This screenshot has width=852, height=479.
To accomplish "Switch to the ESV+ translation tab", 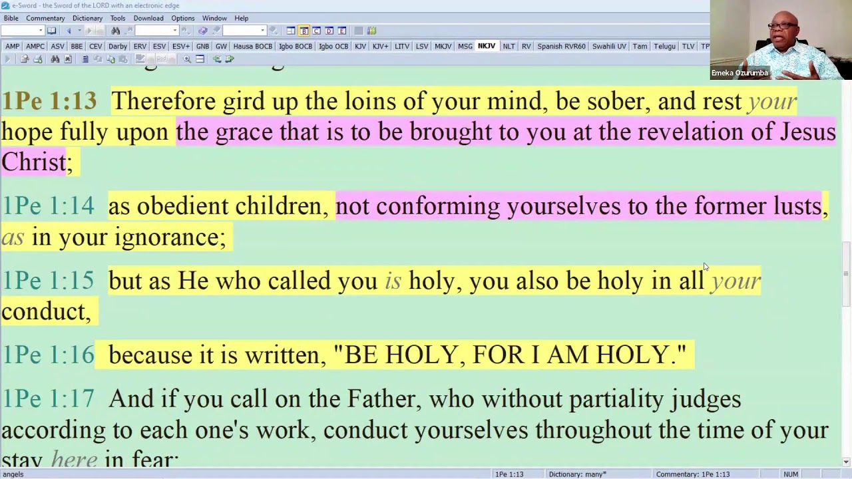I will coord(181,47).
